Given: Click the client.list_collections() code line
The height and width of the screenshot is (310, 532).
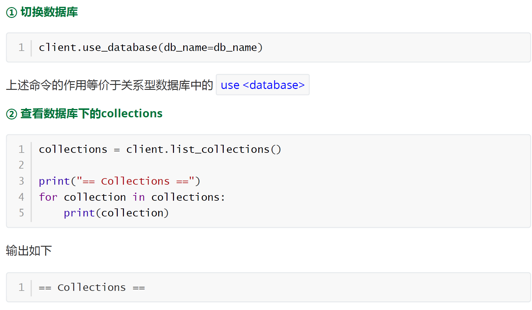Looking at the screenshot, I should (x=160, y=149).
